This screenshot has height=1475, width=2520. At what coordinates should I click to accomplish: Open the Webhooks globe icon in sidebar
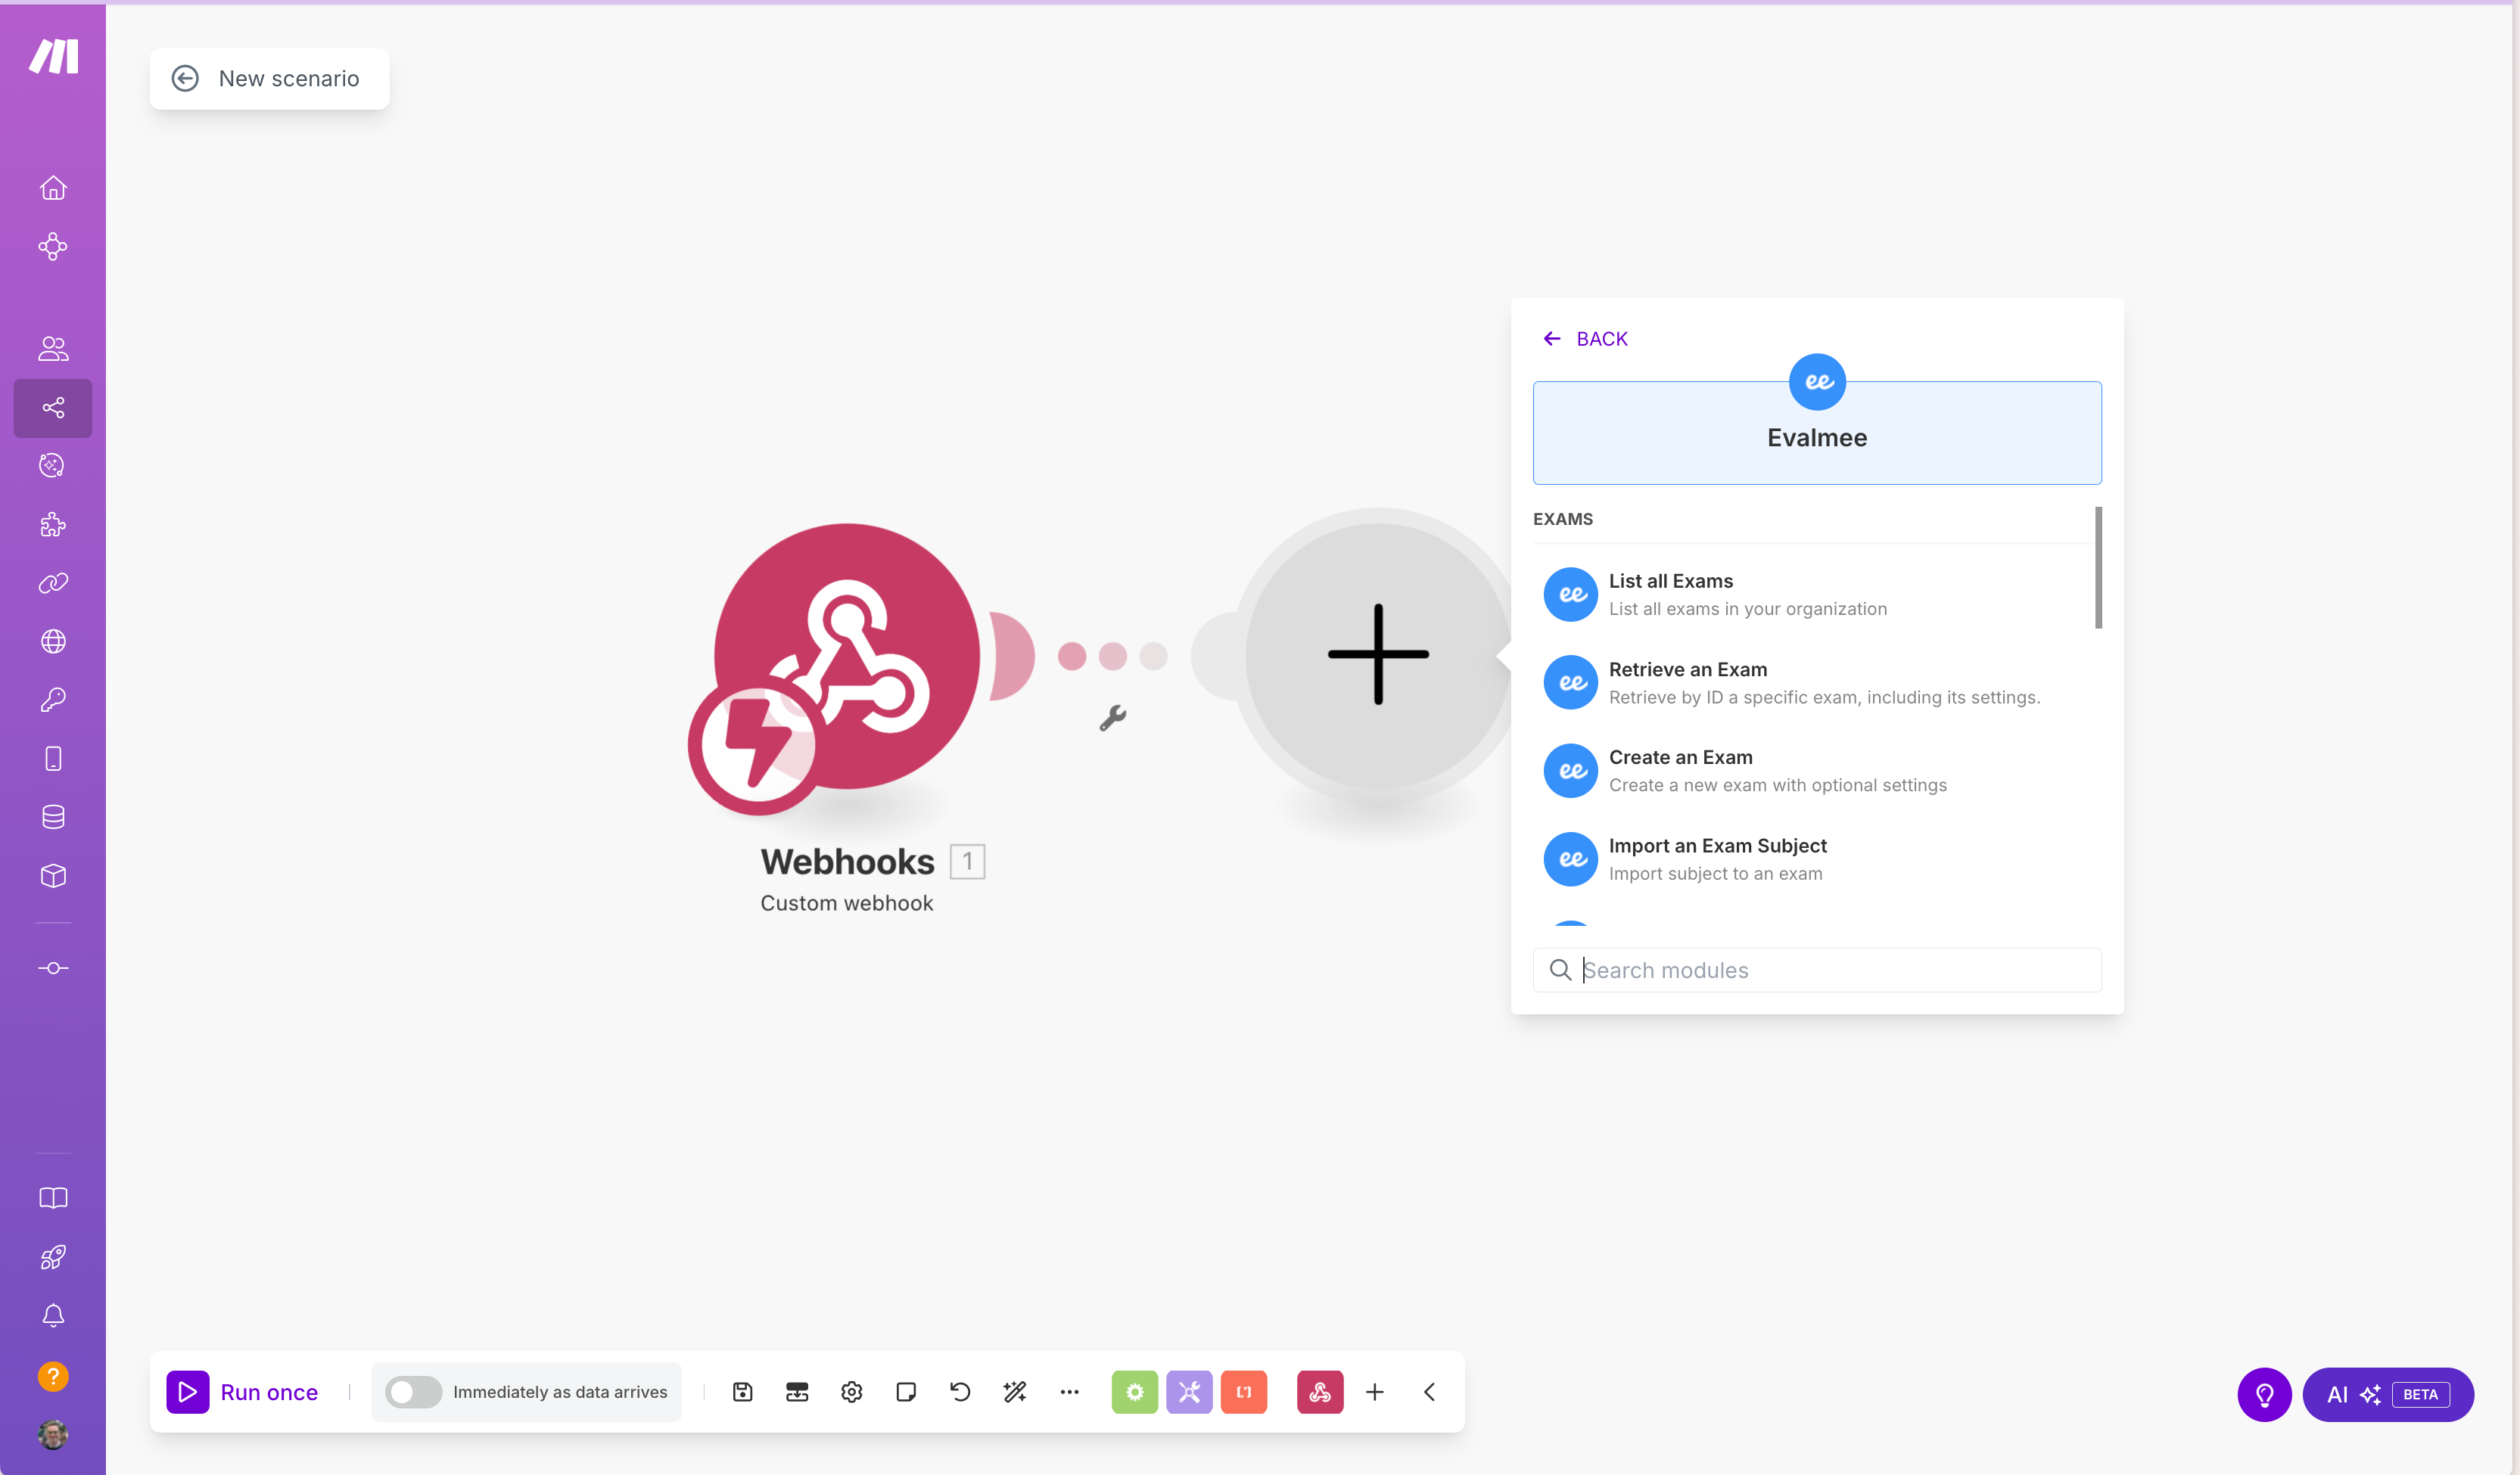click(53, 641)
